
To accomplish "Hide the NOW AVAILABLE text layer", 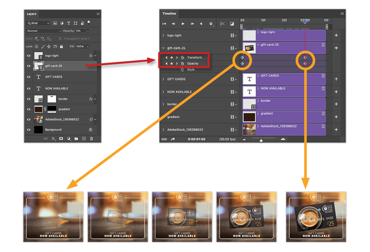I will [29, 88].
